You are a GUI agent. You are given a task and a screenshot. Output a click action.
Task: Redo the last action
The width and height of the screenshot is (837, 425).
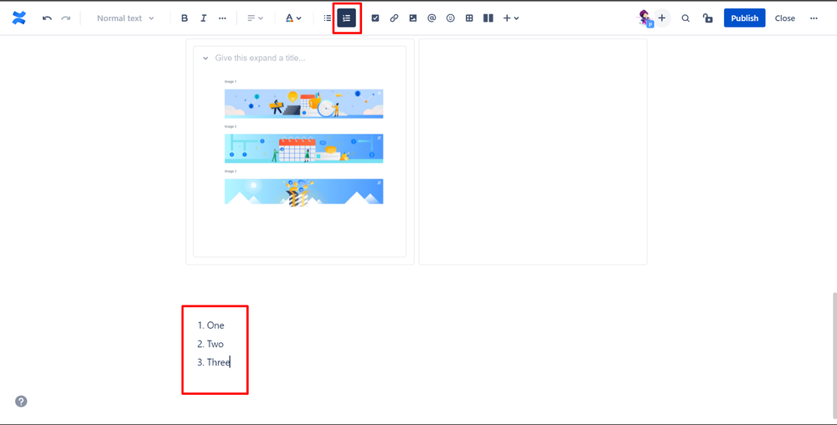point(65,18)
